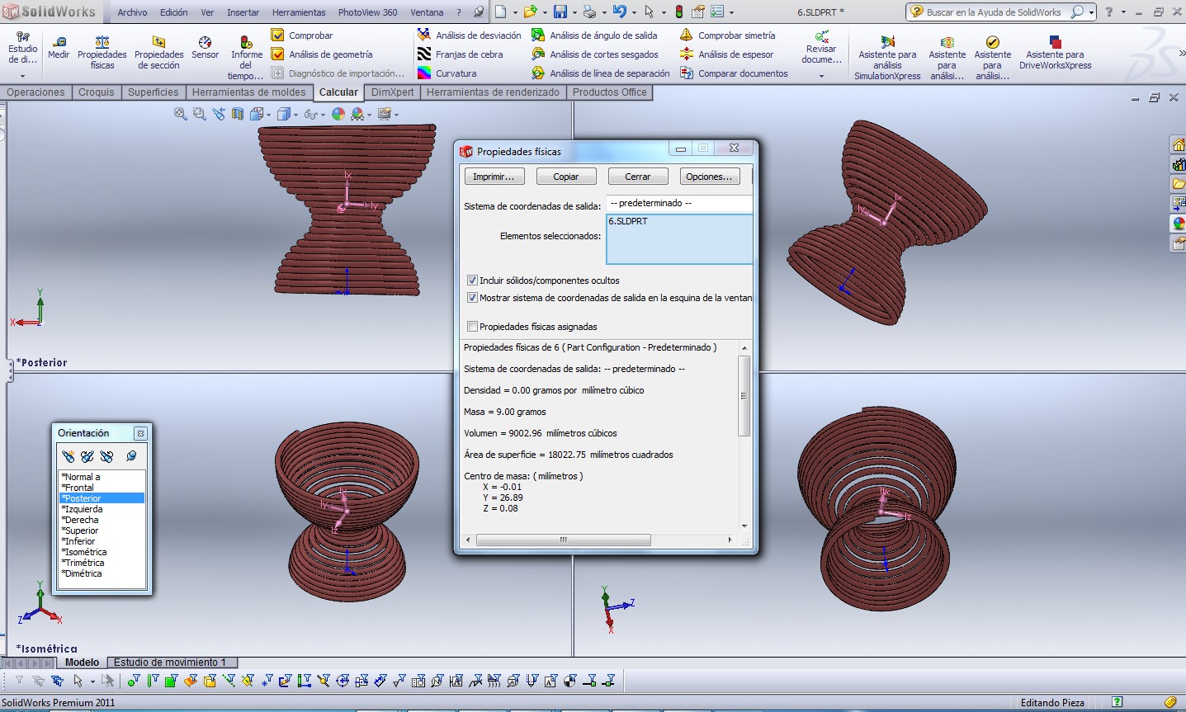Enable Franjas de cebra display
This screenshot has height=712, width=1186.
pos(461,54)
